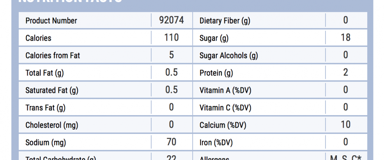The image size is (384, 160).
Task: Click the Calcium value 10
Action: point(345,125)
